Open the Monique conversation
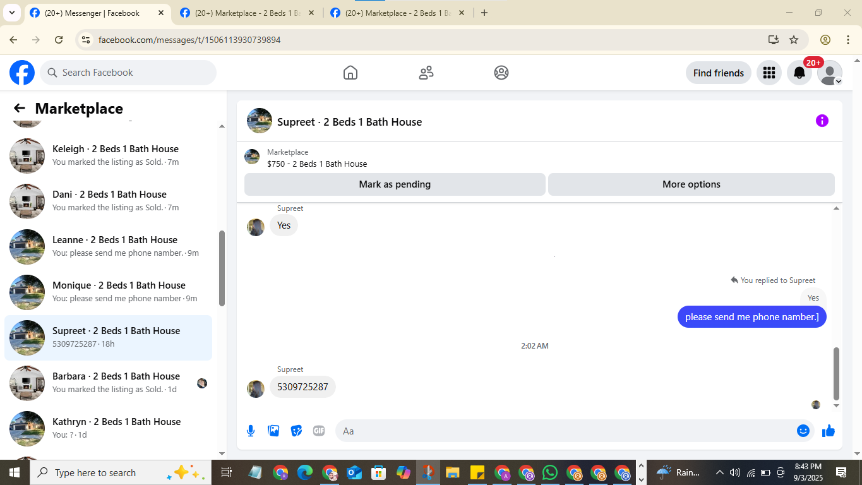This screenshot has height=485, width=862. pyautogui.click(x=109, y=292)
